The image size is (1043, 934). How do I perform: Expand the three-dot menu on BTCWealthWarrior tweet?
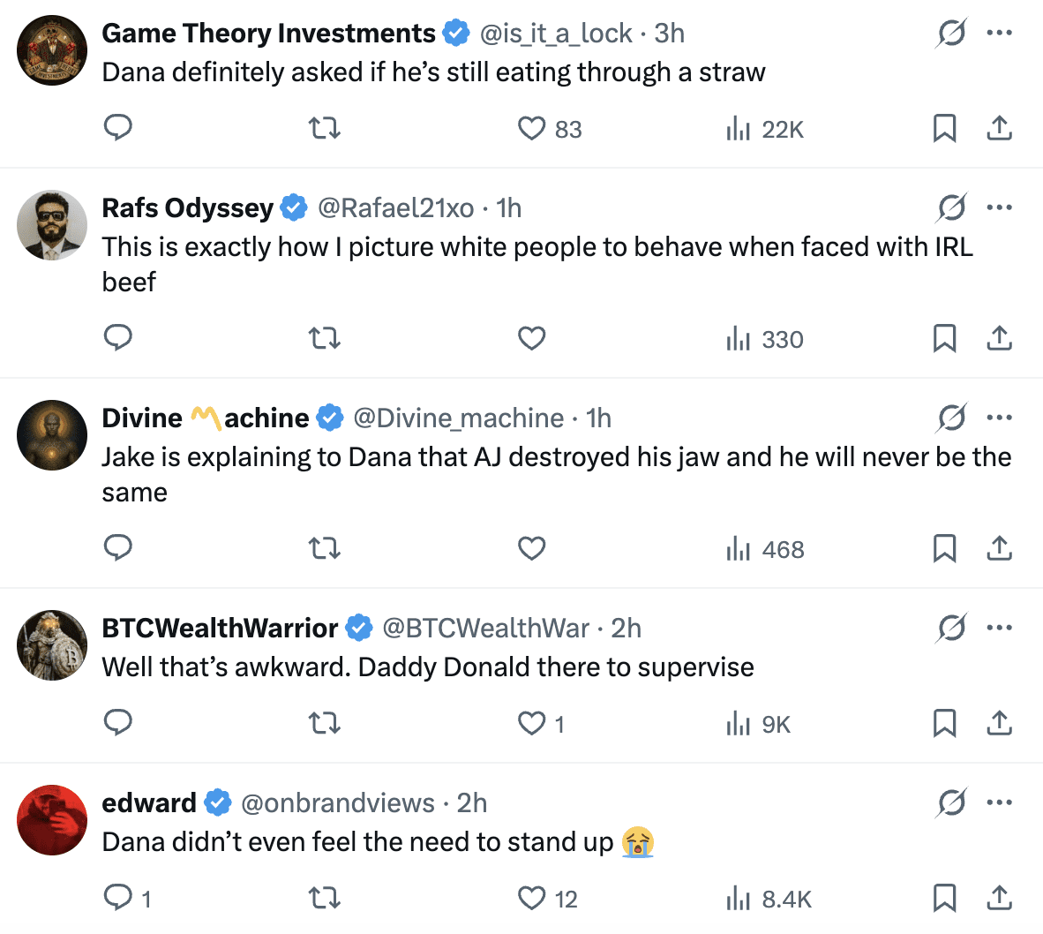pos(999,629)
